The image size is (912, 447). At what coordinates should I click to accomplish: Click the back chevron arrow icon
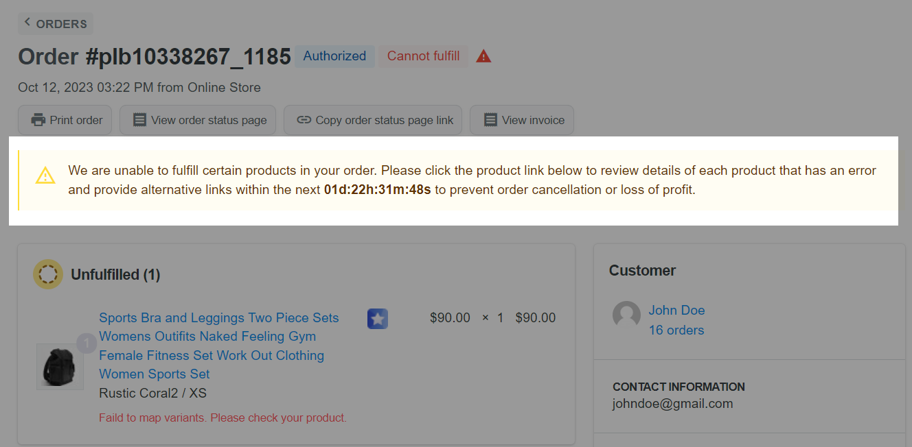coord(27,23)
